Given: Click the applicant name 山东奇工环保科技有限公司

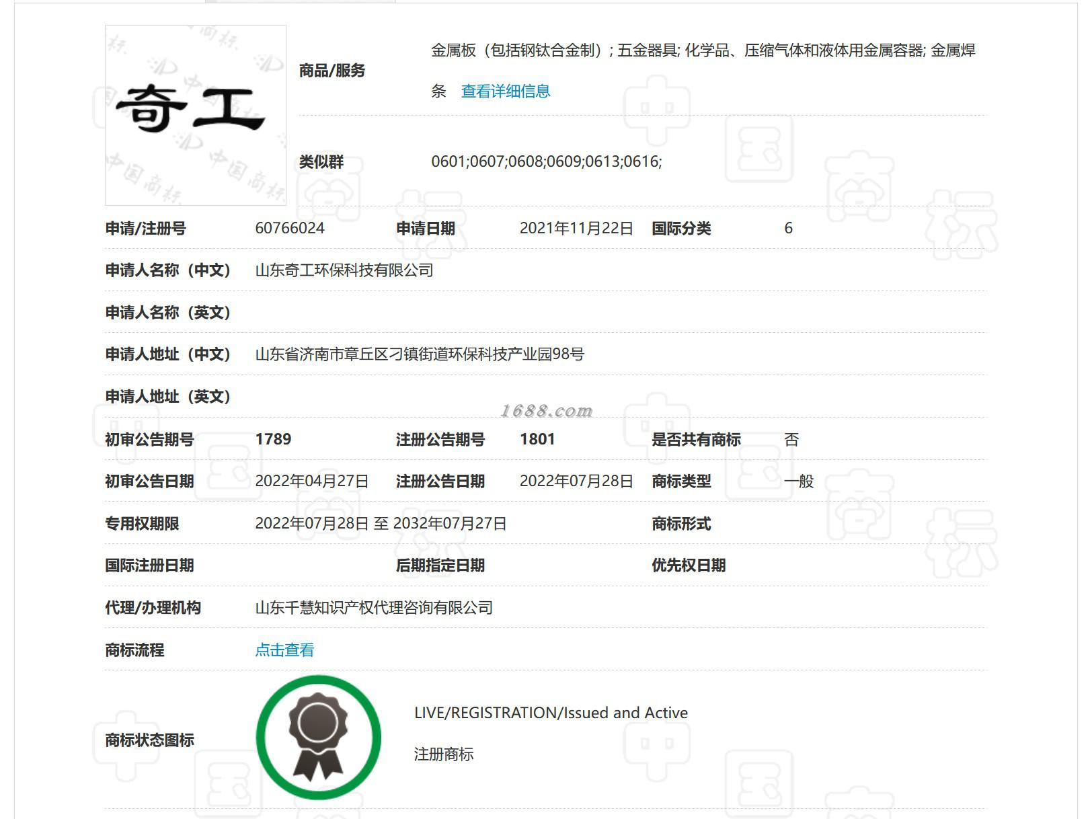Looking at the screenshot, I should [344, 270].
